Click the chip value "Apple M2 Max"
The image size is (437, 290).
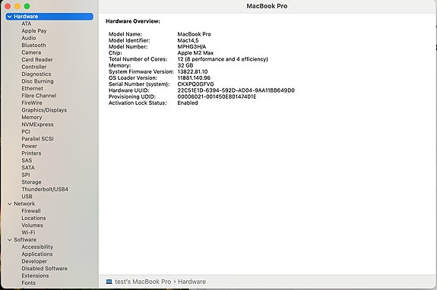(x=195, y=53)
